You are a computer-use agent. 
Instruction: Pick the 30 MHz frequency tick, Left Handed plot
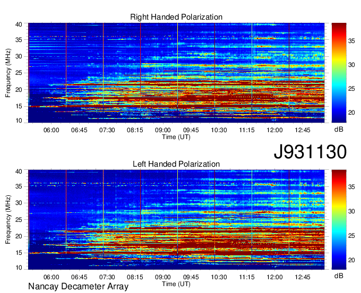pyautogui.click(x=19, y=203)
